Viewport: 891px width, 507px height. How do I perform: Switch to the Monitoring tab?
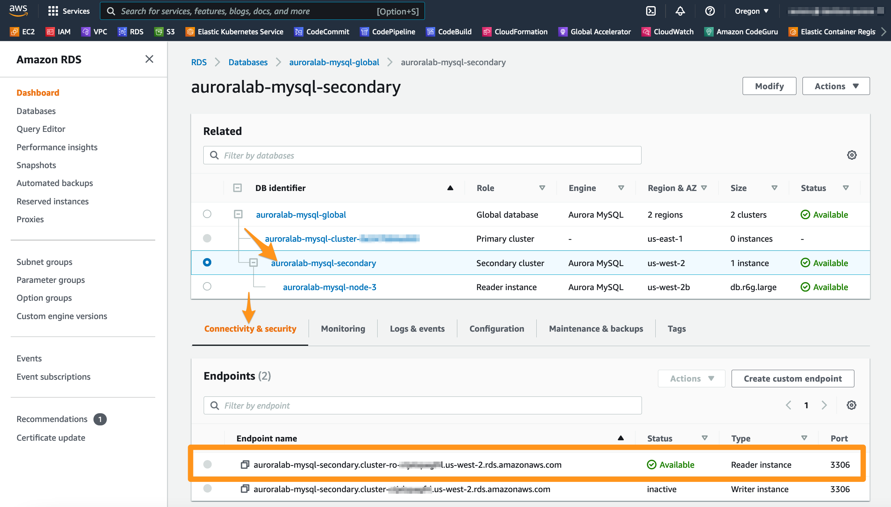(343, 329)
